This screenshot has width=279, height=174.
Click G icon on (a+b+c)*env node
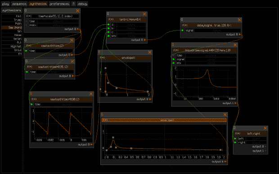pos(108,13)
